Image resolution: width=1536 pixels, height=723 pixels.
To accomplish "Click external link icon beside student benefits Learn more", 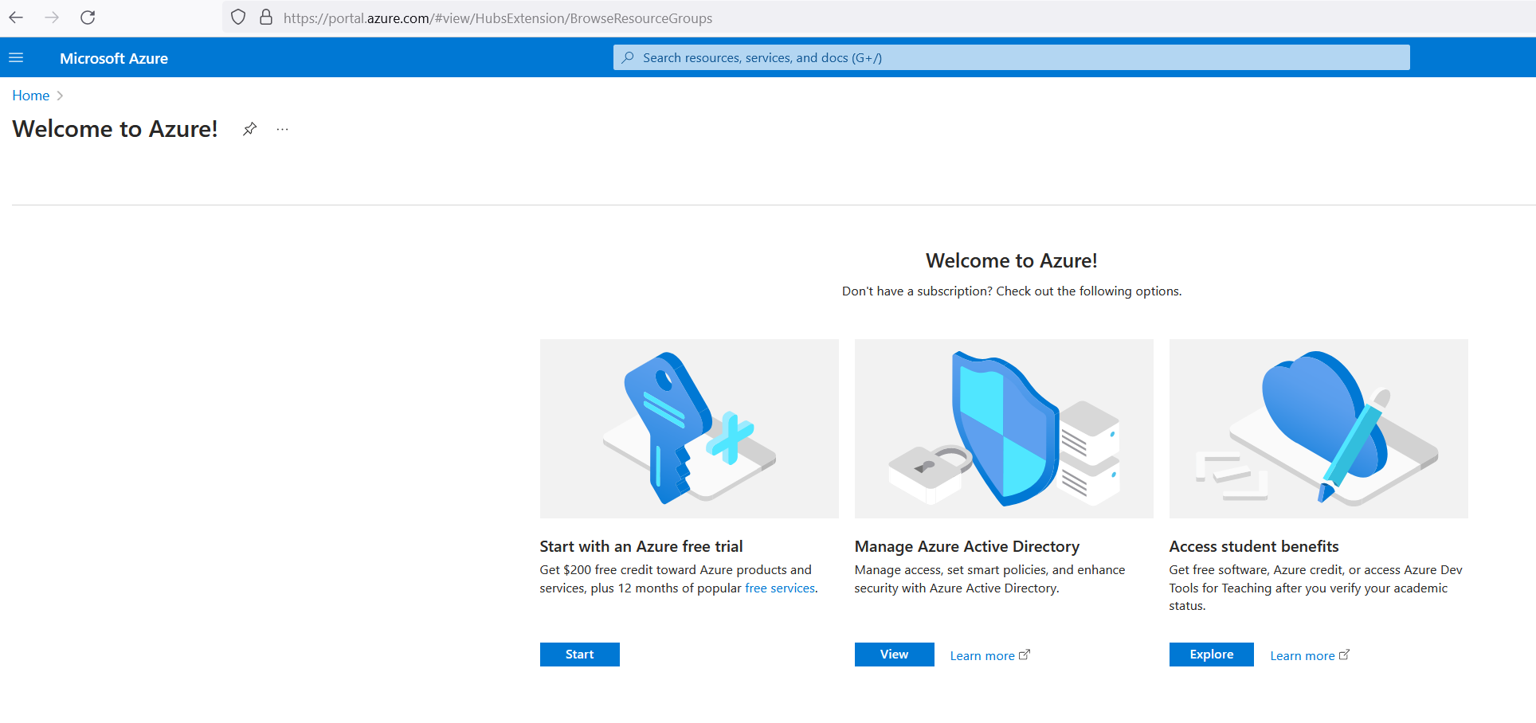I will point(1344,655).
